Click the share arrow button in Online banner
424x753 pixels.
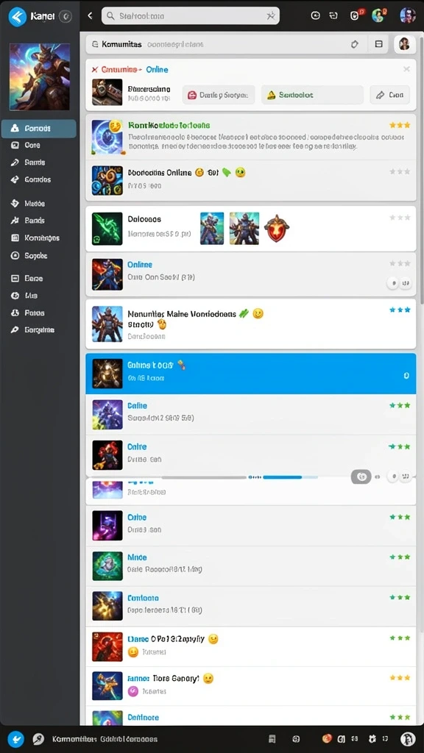point(390,95)
